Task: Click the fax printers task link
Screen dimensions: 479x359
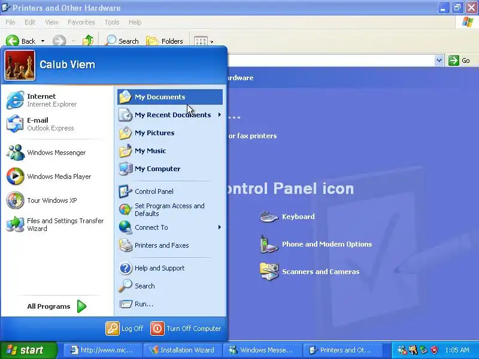Action: pos(252,136)
